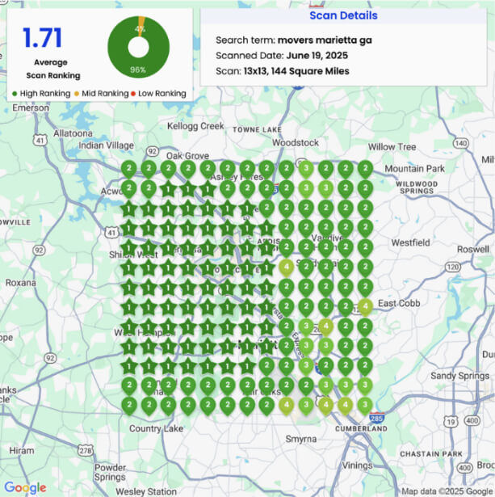The width and height of the screenshot is (495, 497).
Task: Click the Scan Details heading
Action: 344,15
